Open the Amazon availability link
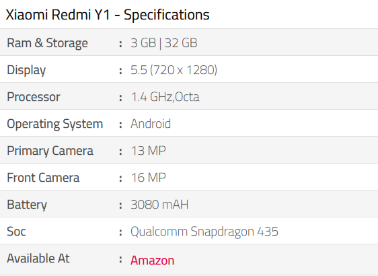 pos(153,261)
